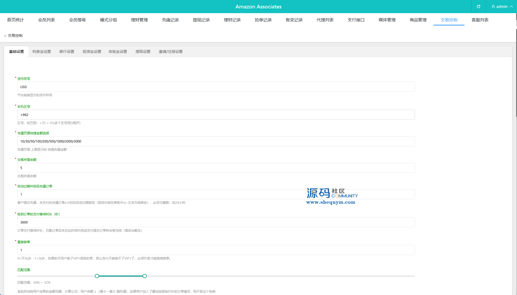The image size is (517, 295).
Task: Click the page vertical scrollbar
Action: (516, 72)
